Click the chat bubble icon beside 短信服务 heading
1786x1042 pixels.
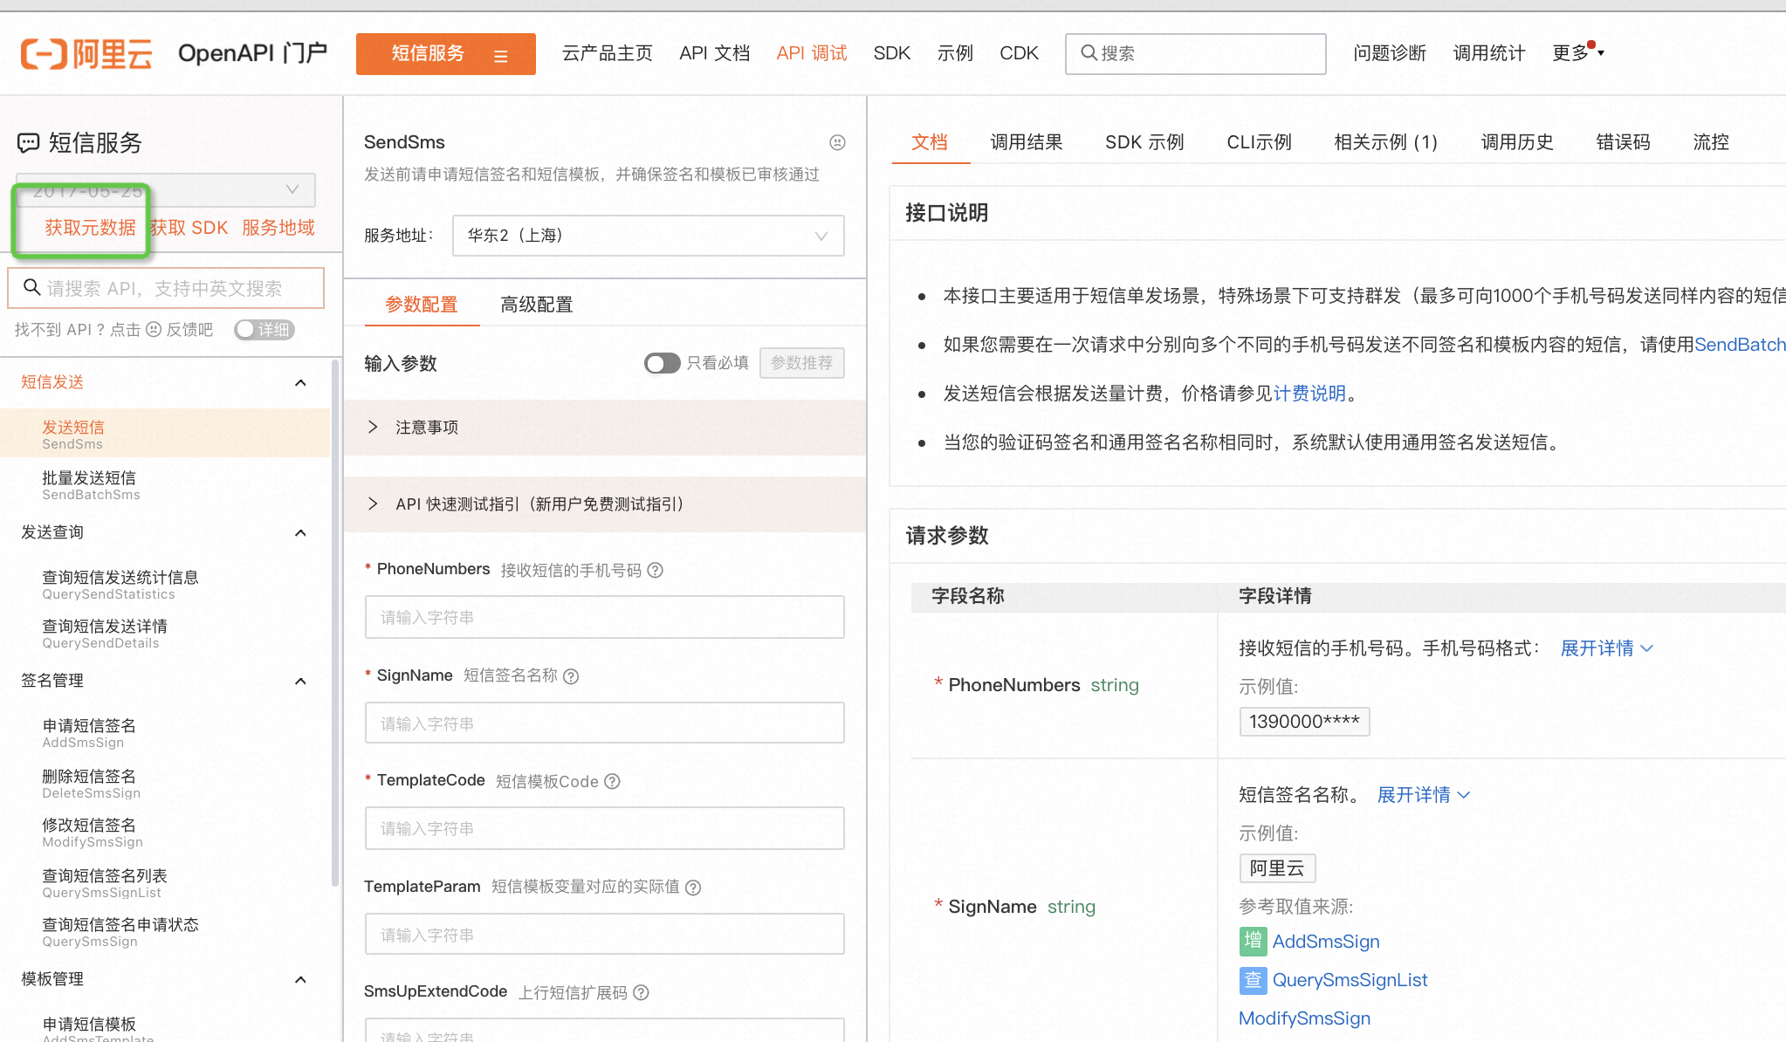point(29,143)
